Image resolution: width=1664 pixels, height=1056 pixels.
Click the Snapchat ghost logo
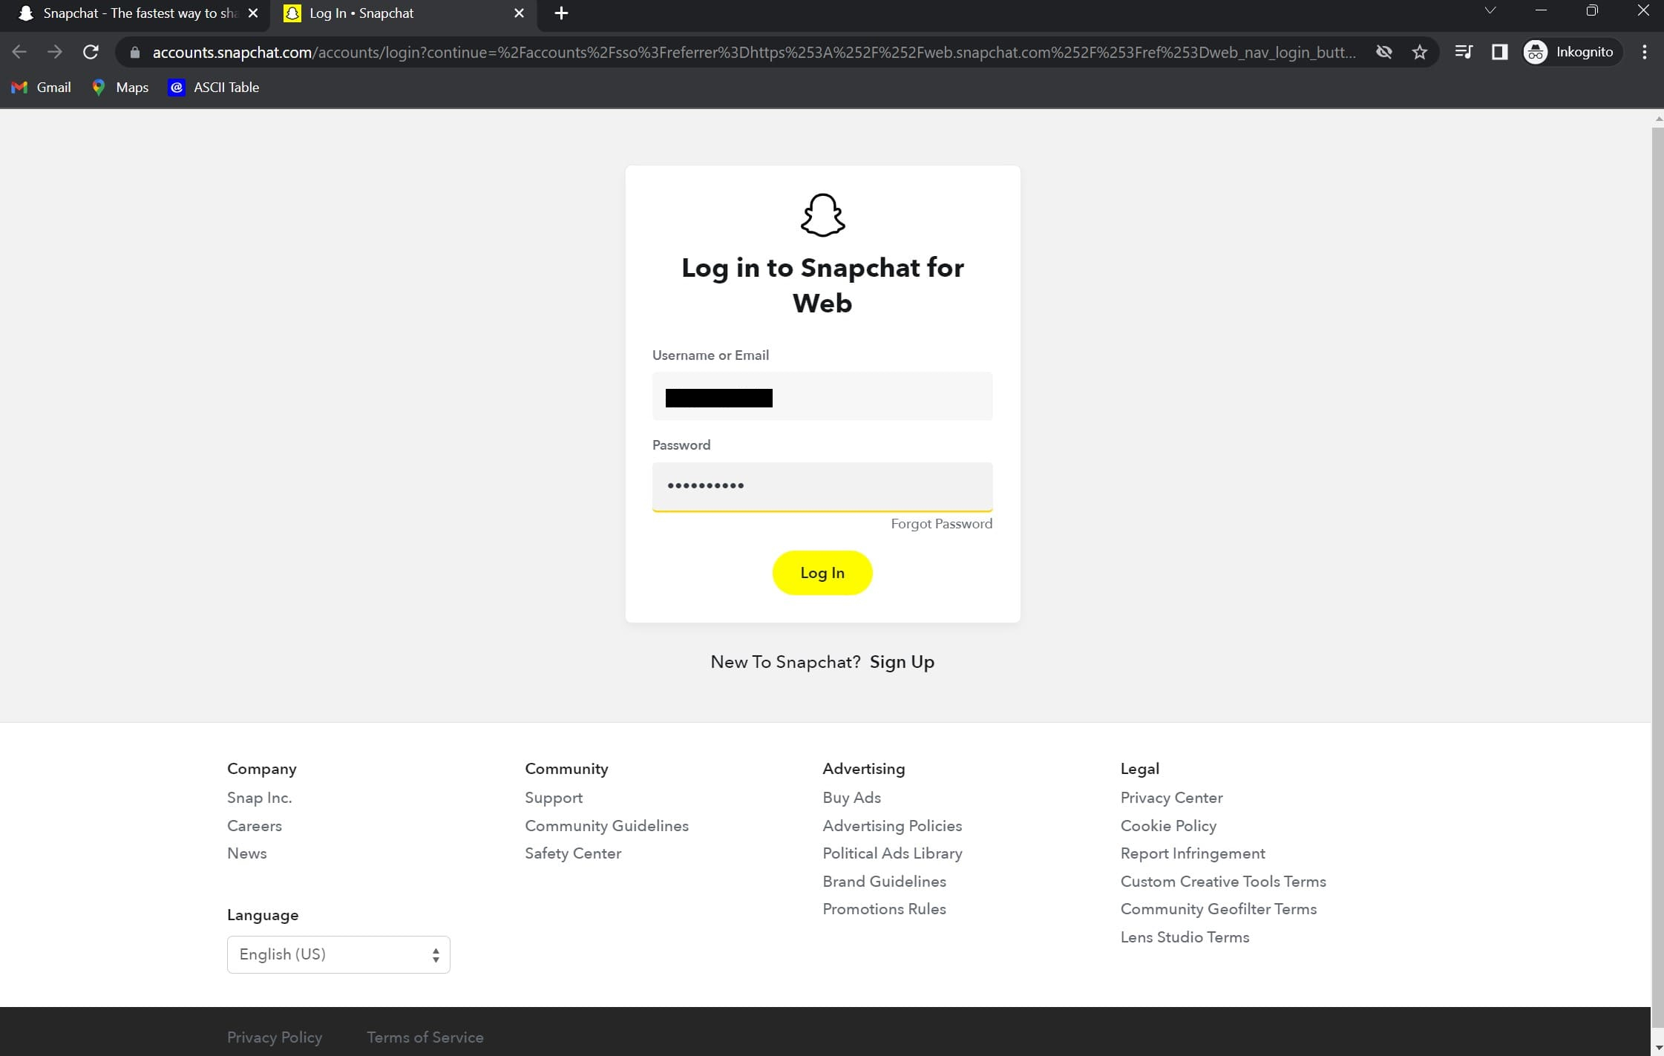coord(822,216)
